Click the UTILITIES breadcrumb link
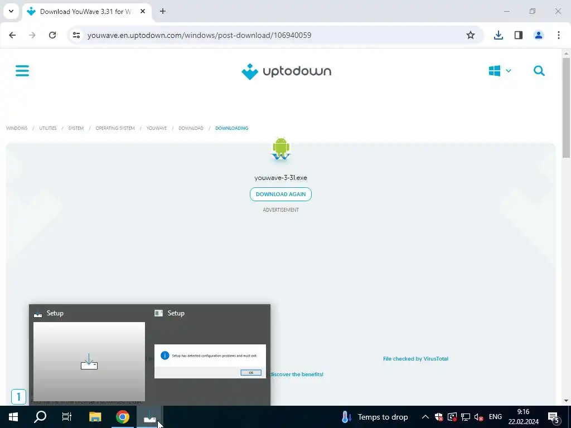571x428 pixels. click(48, 128)
